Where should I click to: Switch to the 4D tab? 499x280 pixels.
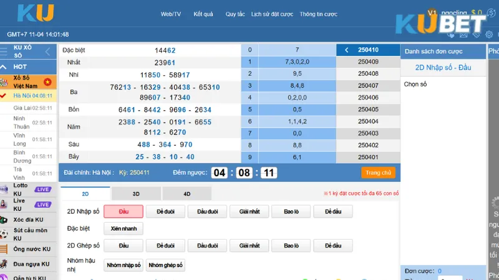(x=187, y=194)
